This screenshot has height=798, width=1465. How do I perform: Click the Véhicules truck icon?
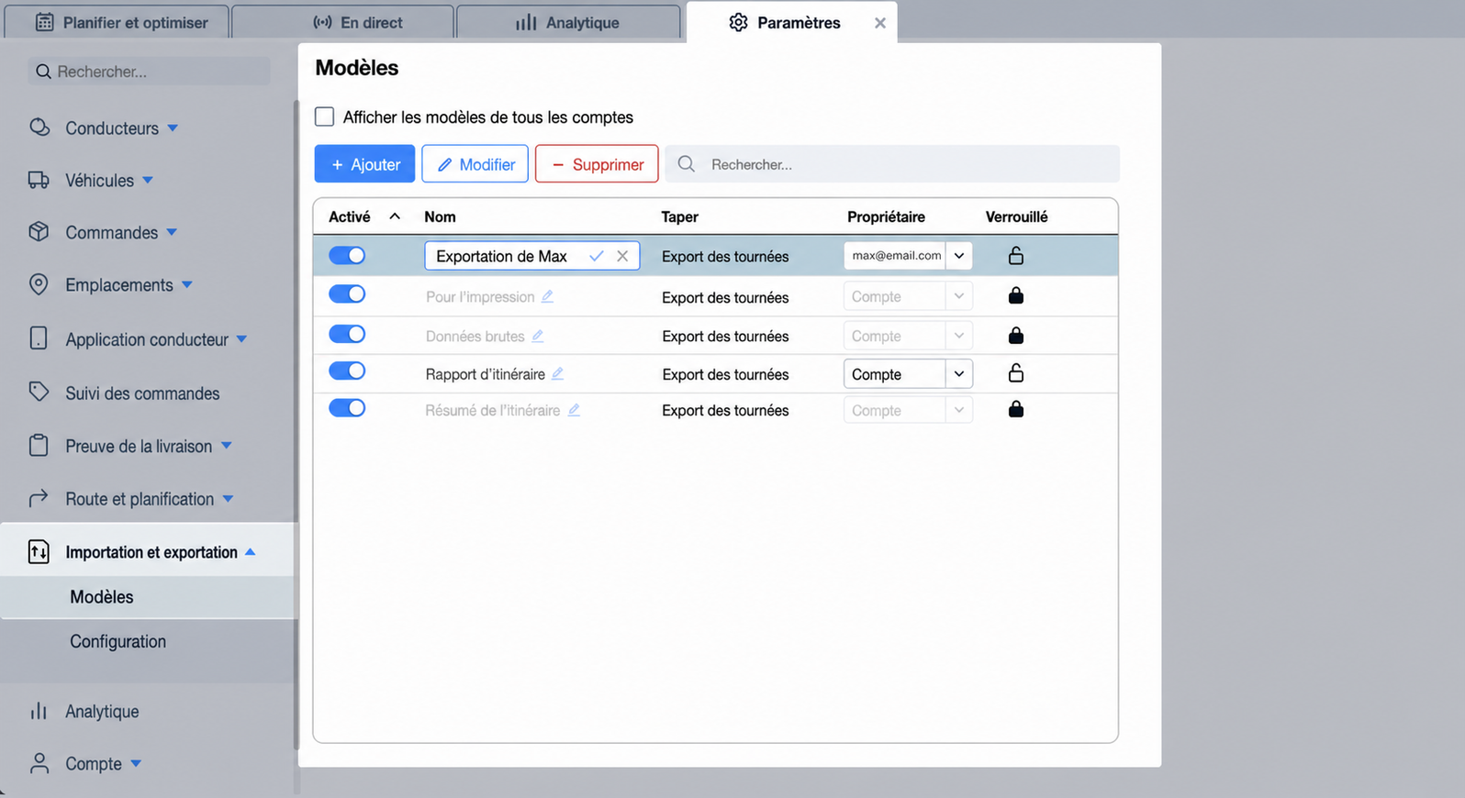click(x=39, y=180)
